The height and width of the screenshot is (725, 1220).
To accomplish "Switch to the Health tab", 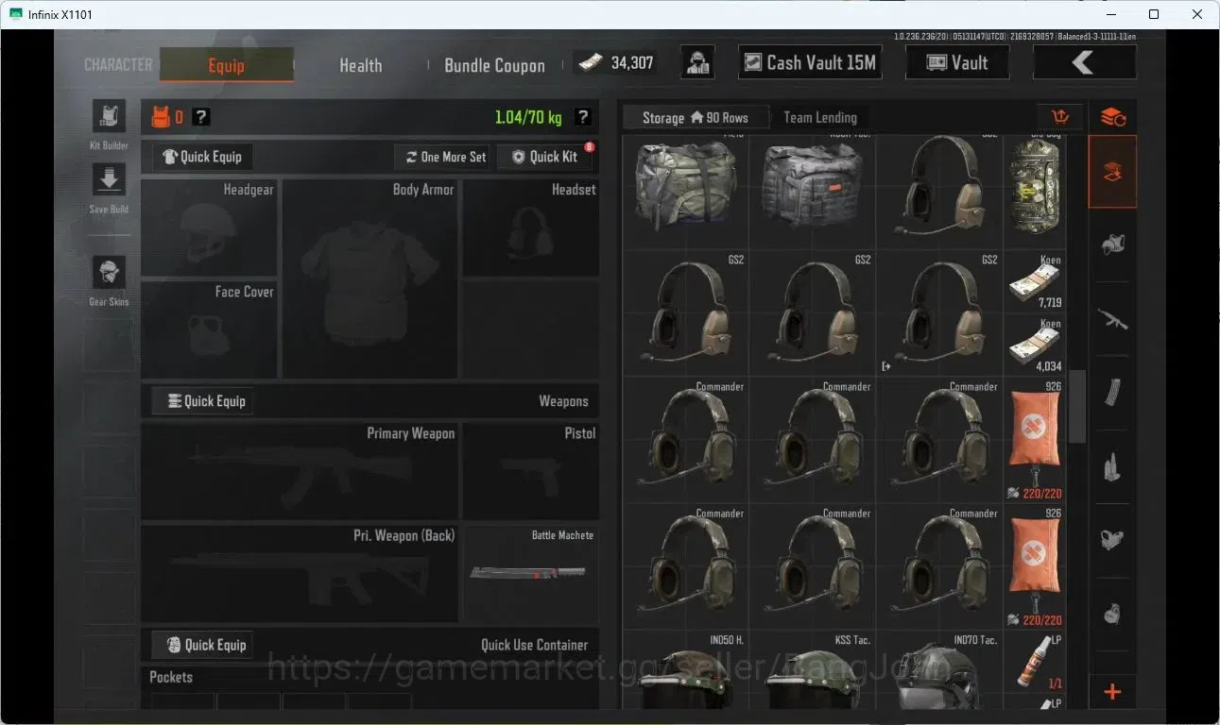I will [360, 65].
